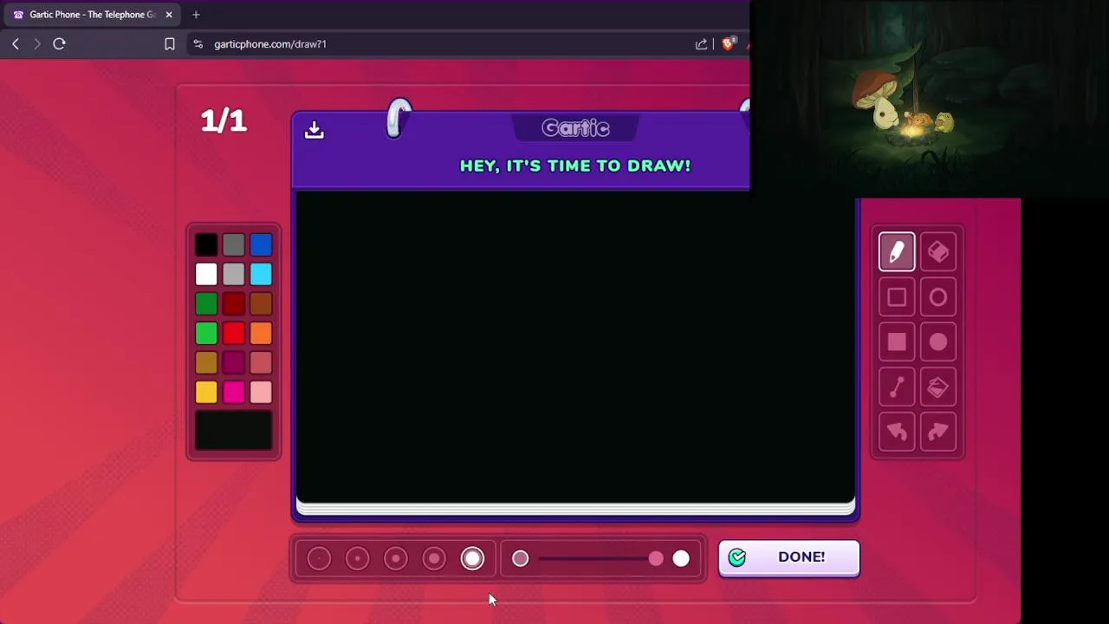
Task: Bookmark this page in the browser
Action: [x=170, y=43]
